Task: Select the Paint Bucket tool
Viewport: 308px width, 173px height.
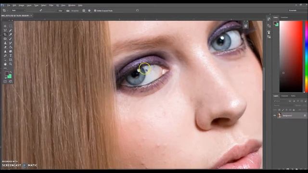Action: 11,47
